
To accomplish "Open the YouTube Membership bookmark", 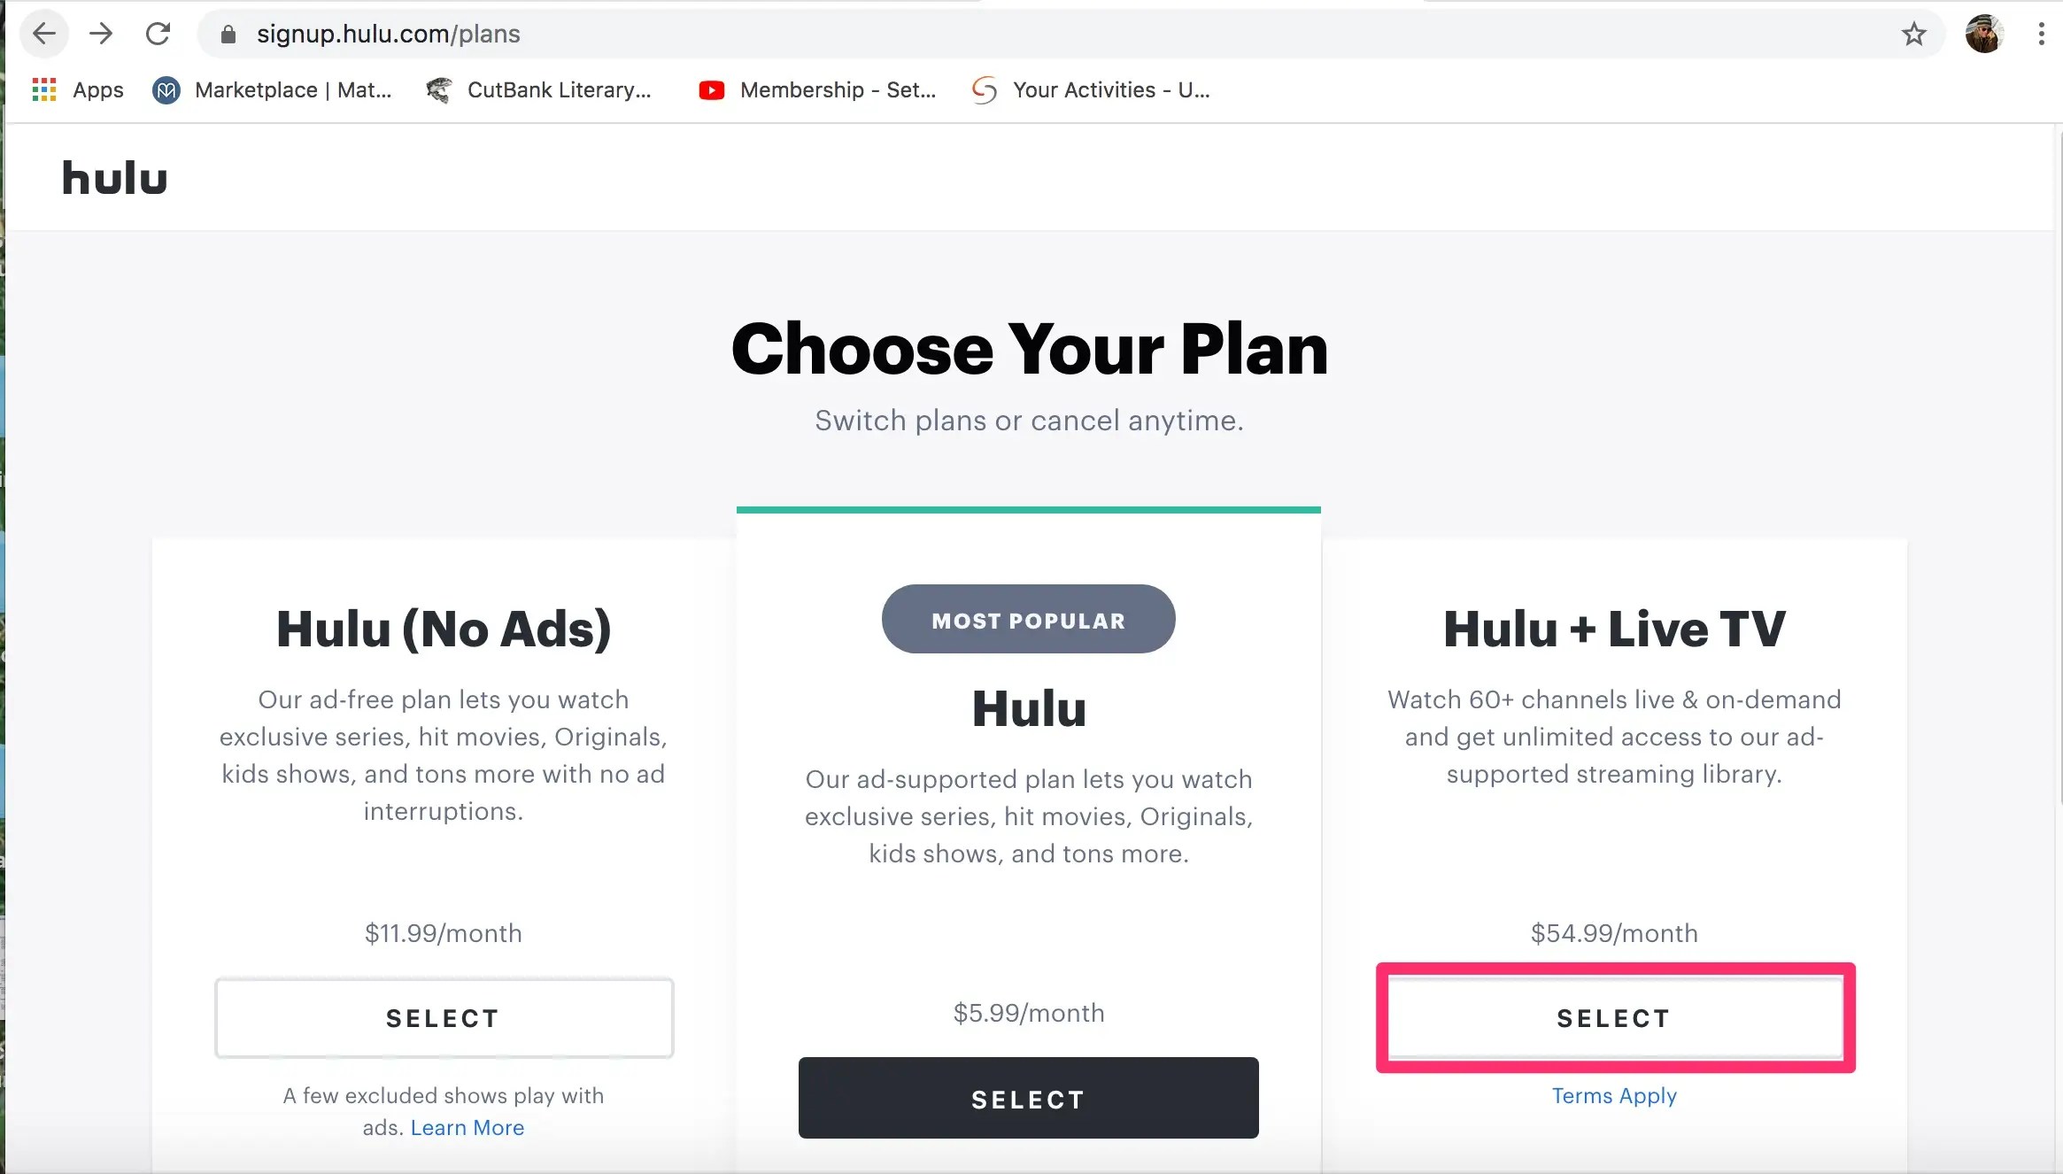I will pyautogui.click(x=817, y=89).
